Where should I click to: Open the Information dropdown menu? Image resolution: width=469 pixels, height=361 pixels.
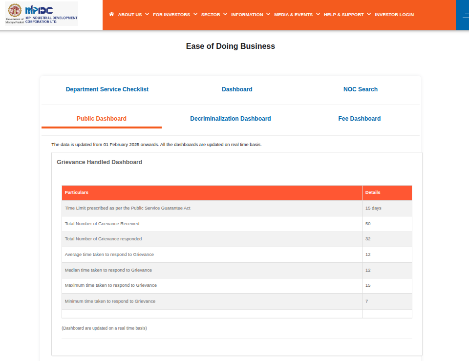(250, 15)
